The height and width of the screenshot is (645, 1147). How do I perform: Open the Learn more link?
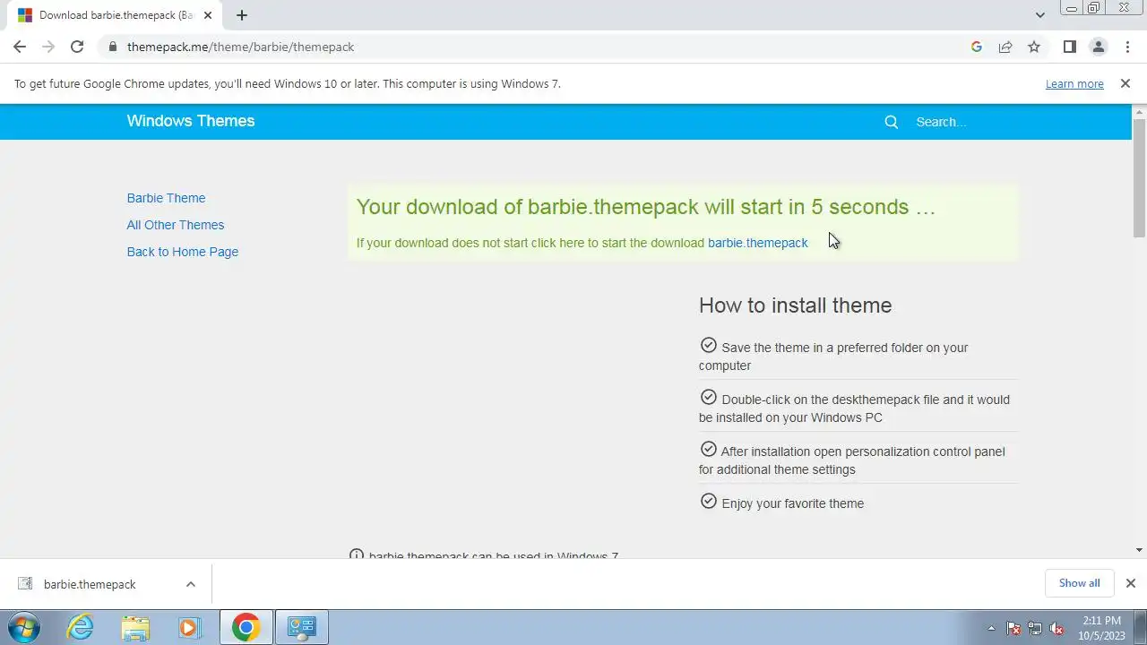1074,83
